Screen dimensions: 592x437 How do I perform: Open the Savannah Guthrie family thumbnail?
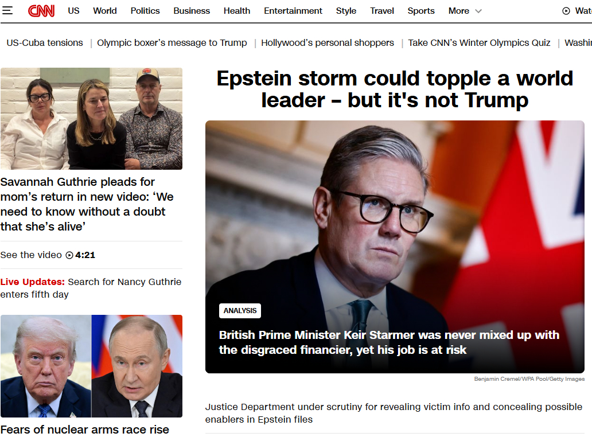tap(91, 119)
